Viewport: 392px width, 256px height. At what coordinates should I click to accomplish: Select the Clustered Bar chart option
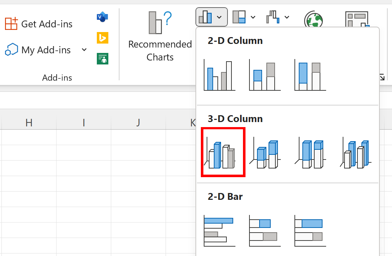click(219, 230)
